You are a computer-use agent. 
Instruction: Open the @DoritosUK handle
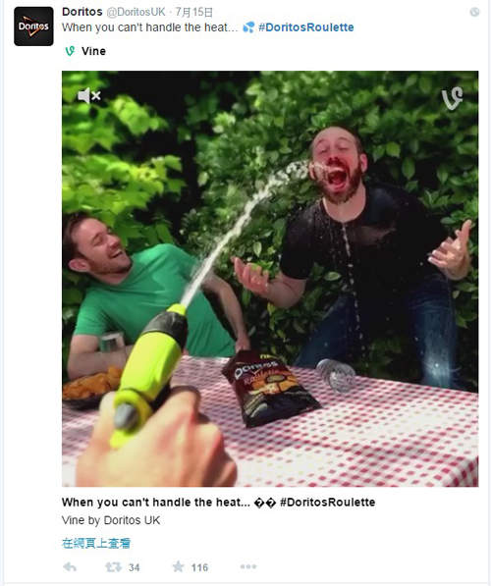136,13
